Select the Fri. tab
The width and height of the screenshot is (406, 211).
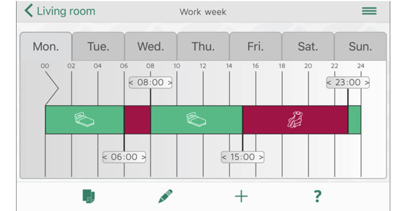256,47
